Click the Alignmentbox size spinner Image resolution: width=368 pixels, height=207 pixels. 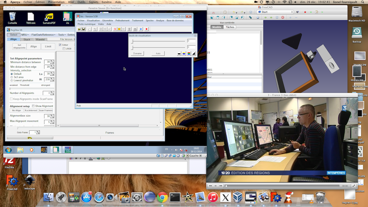[x=52, y=116]
